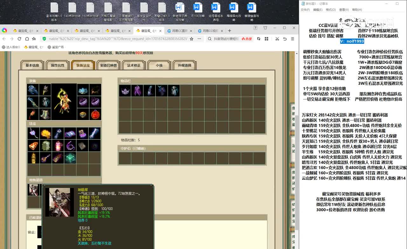Click the character figure in 装备 panel
This screenshot has width=407, height=249.
click(64, 102)
